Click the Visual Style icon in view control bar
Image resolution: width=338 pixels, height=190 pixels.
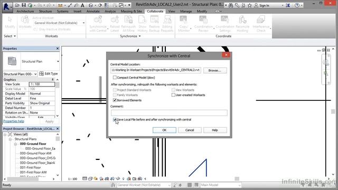click(x=90, y=178)
